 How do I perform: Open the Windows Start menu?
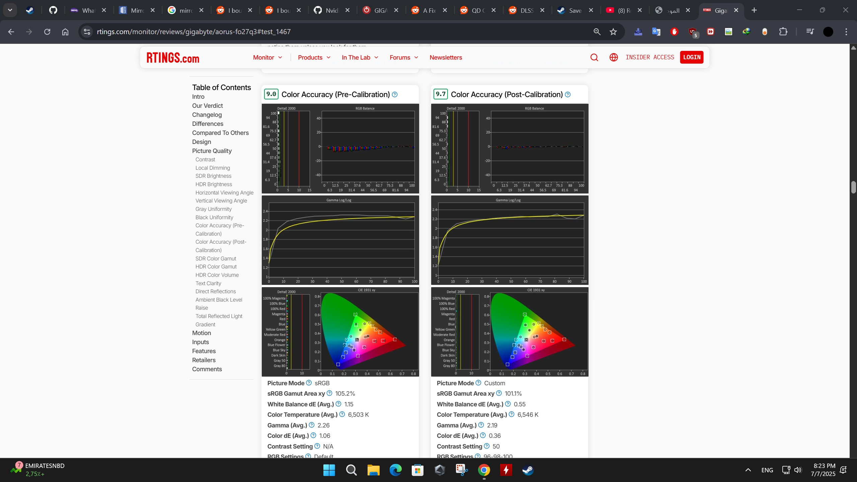[329, 470]
